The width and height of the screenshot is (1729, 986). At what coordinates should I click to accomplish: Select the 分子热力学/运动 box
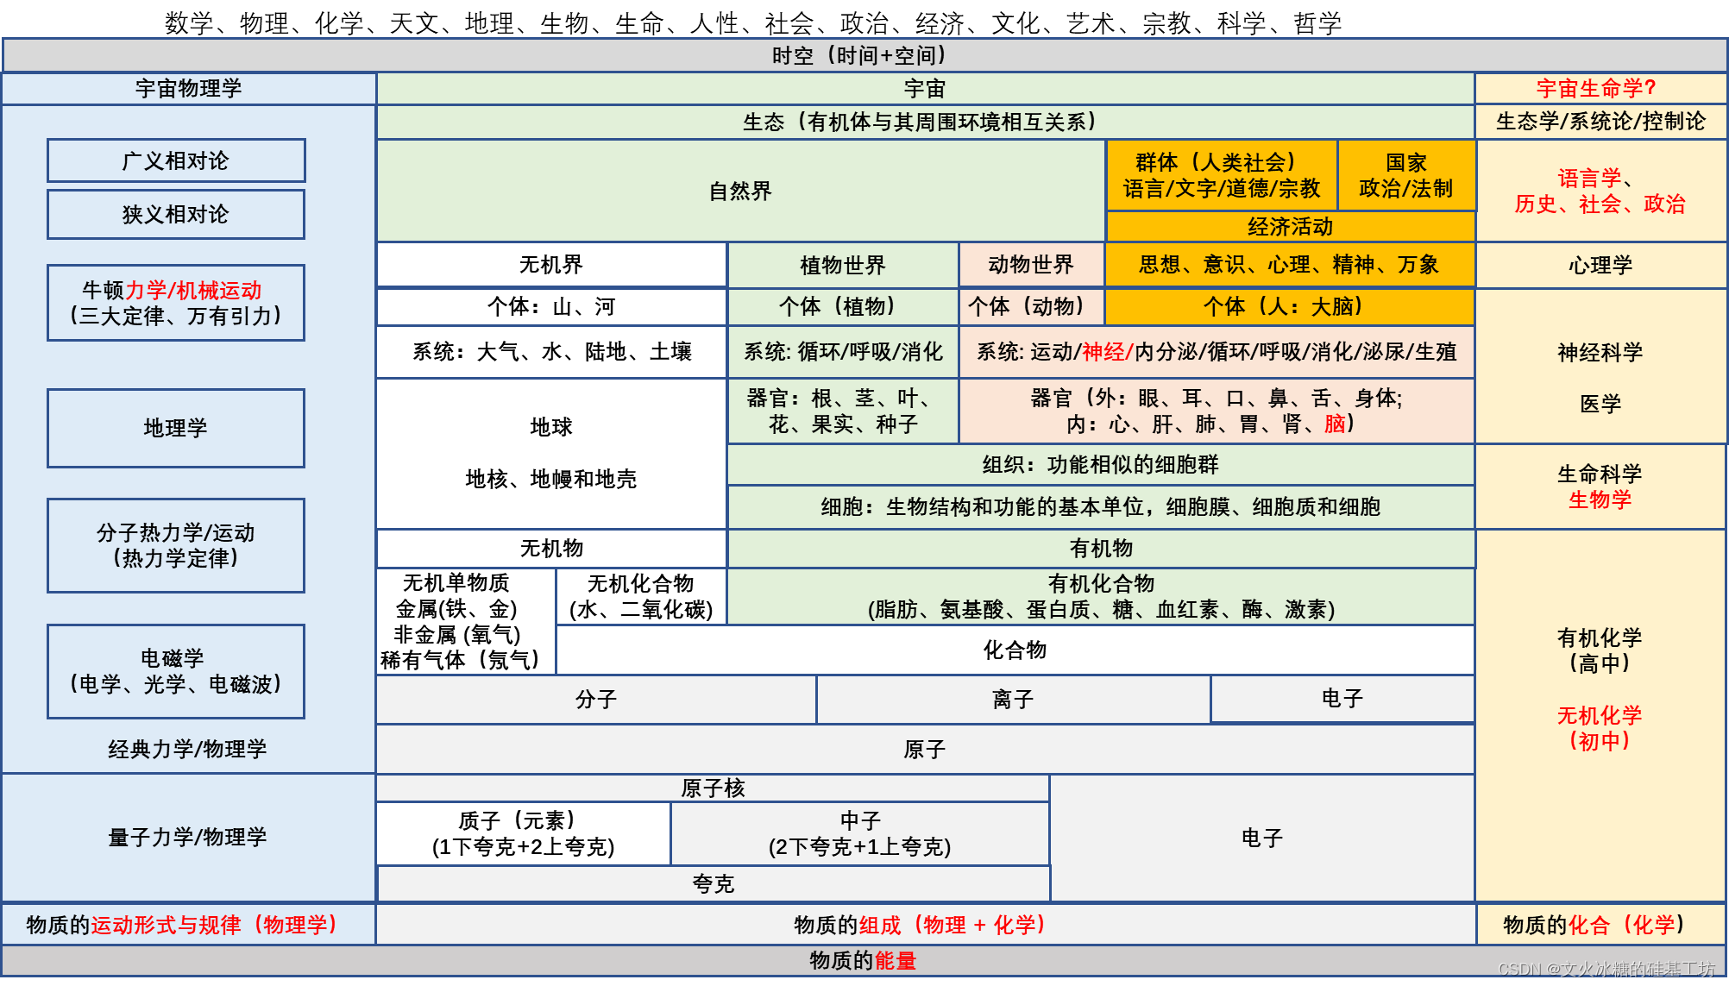click(176, 545)
